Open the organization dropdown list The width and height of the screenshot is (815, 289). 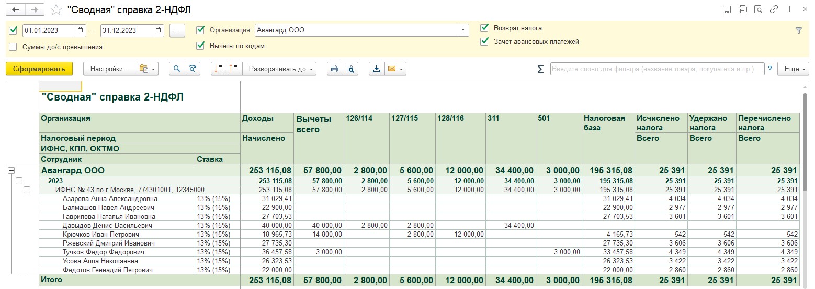coord(463,30)
